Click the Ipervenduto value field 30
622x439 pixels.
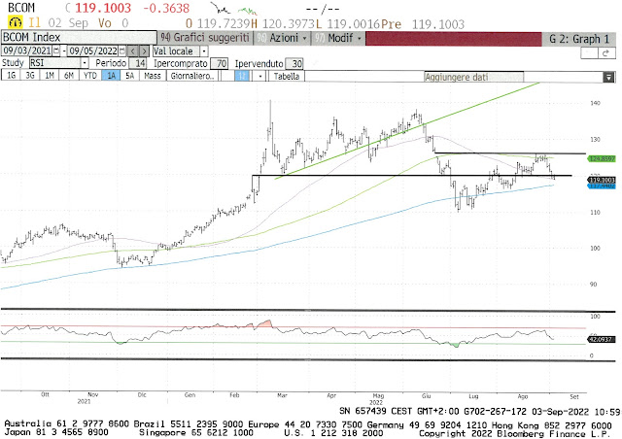point(296,63)
